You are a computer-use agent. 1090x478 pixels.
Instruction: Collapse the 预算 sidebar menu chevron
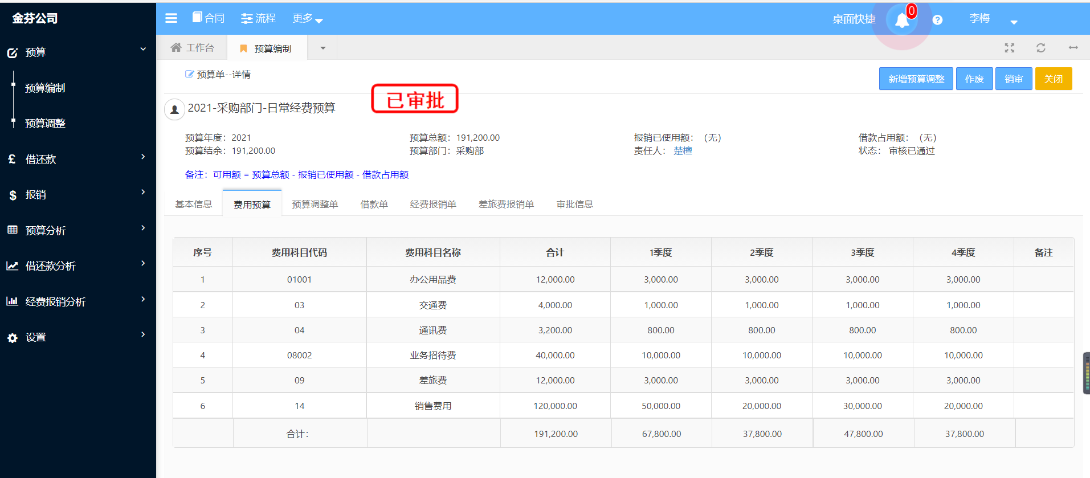tap(143, 49)
